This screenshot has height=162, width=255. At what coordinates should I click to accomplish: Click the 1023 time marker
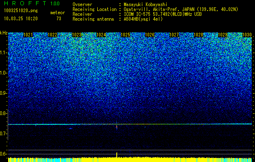pos(77,35)
